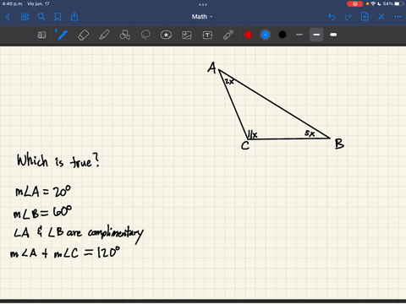Tap the 11x angle label
Screen dimensions: 406x304
pyautogui.click(x=253, y=134)
